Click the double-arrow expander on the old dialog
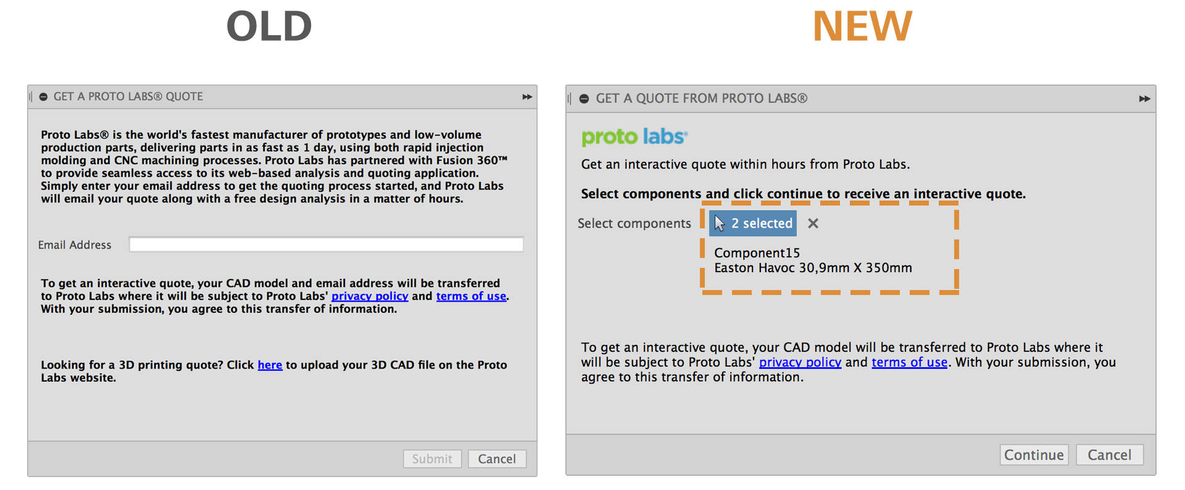Viewport: 1185px width, 490px height. (527, 97)
